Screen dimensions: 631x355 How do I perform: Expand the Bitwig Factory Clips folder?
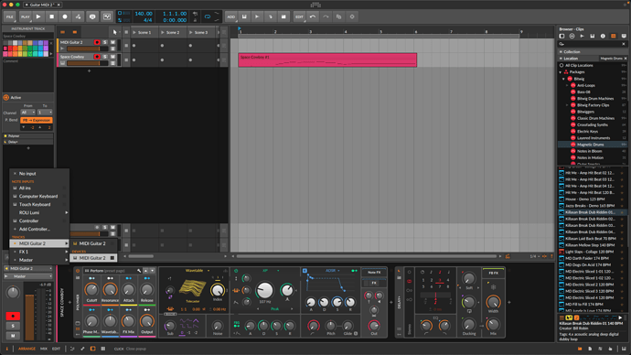[x=567, y=105]
